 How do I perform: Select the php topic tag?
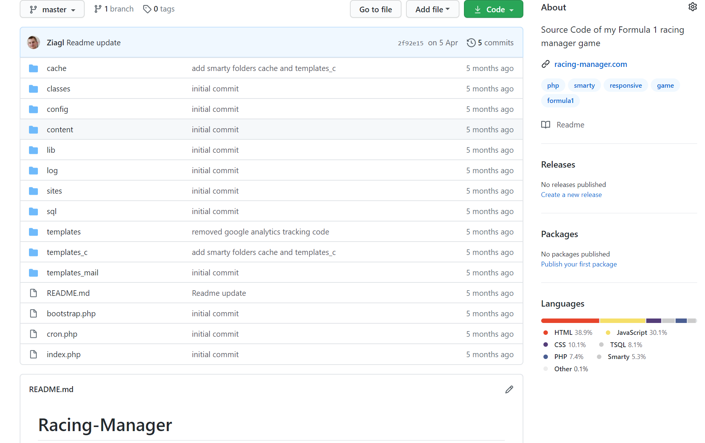pyautogui.click(x=553, y=85)
